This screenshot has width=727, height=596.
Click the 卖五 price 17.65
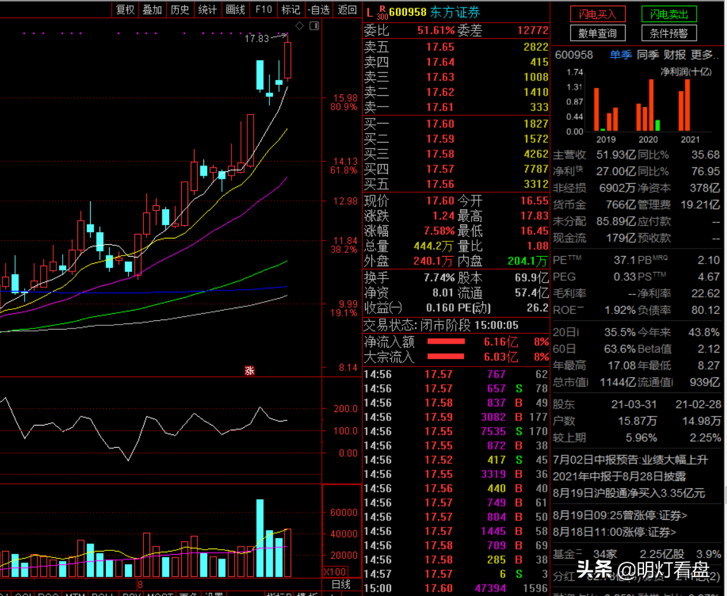[440, 47]
